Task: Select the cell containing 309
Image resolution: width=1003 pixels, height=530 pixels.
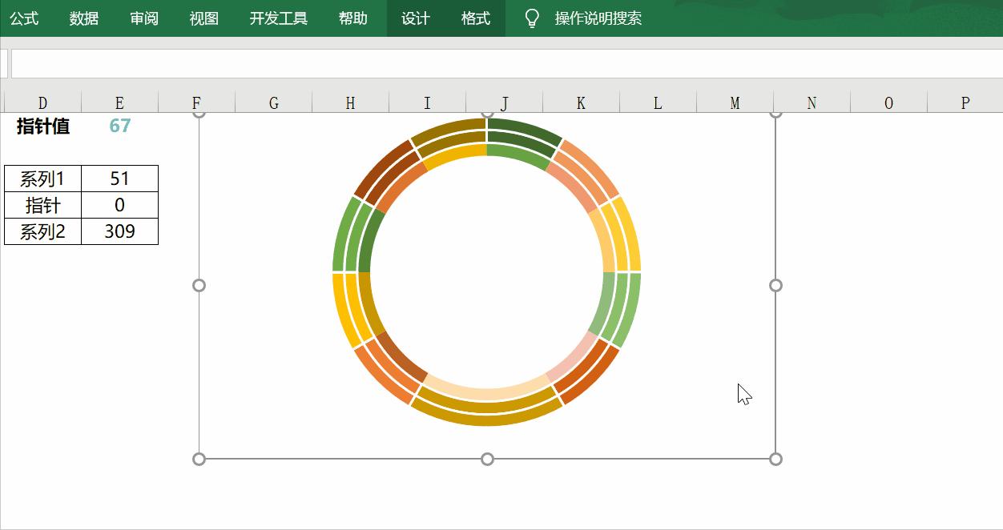Action: (x=119, y=231)
